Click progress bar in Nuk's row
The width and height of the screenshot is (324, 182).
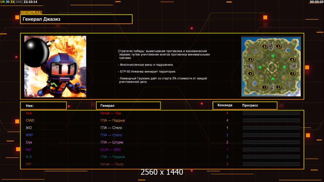(271, 113)
